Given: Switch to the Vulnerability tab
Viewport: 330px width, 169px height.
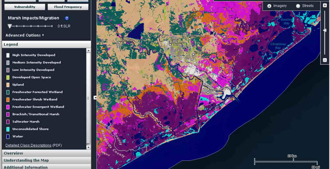Looking at the screenshot, I should point(25,7).
